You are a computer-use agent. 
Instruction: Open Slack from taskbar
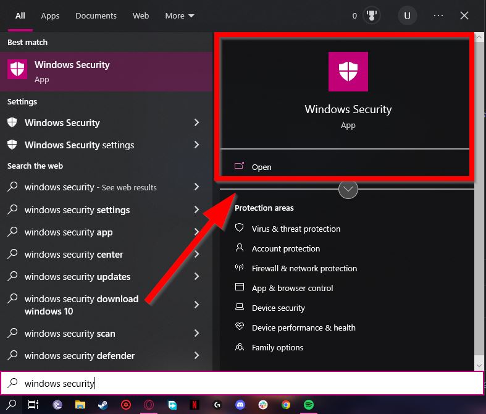[263, 405]
